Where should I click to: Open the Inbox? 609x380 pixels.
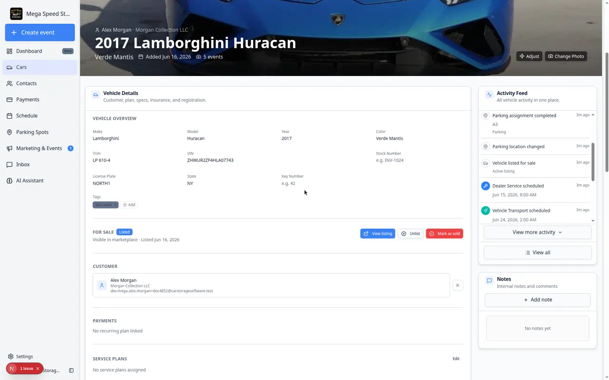pyautogui.click(x=40, y=164)
